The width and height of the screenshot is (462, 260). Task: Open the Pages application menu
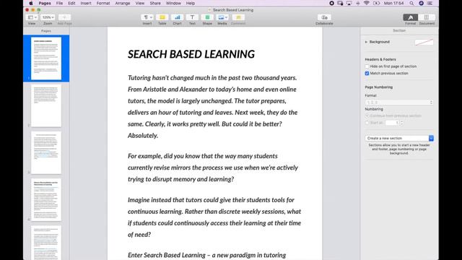tap(45, 3)
